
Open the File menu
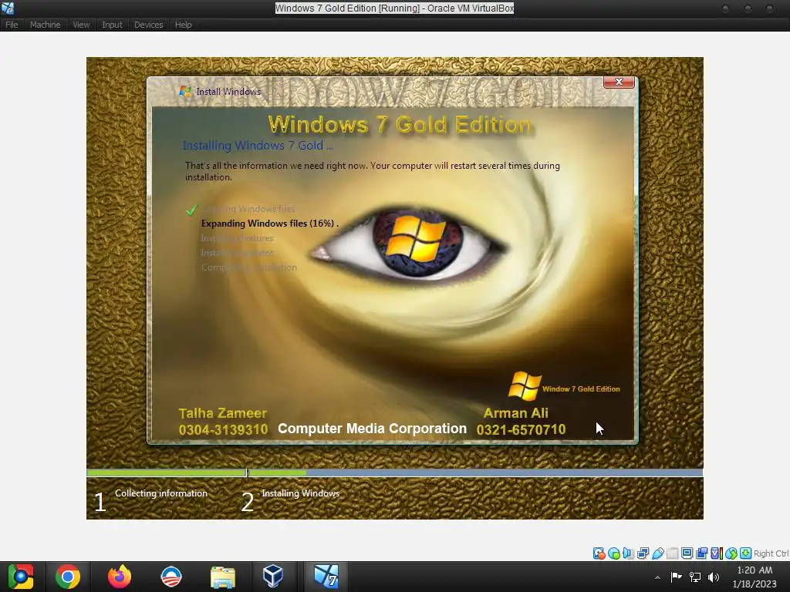[12, 25]
